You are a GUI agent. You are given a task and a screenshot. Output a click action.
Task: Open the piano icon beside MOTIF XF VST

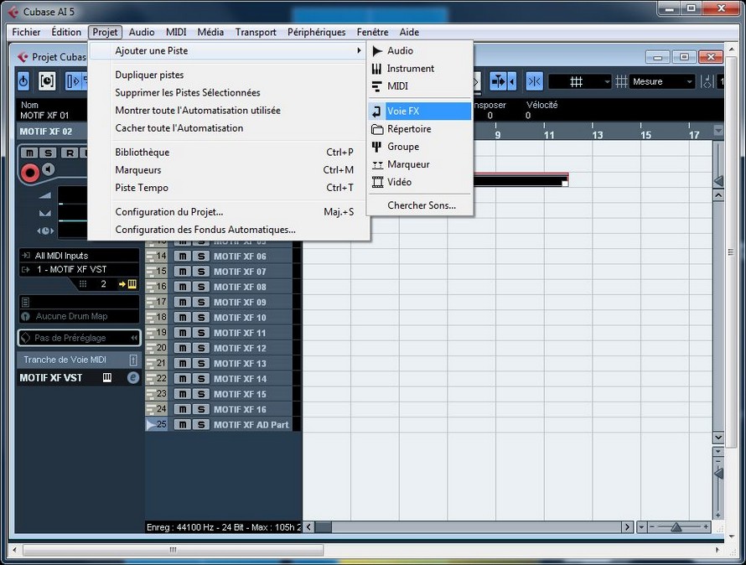[107, 378]
